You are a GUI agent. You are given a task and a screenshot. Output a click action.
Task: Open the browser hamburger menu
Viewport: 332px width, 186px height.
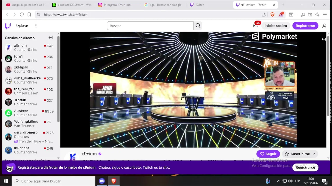[325, 14]
